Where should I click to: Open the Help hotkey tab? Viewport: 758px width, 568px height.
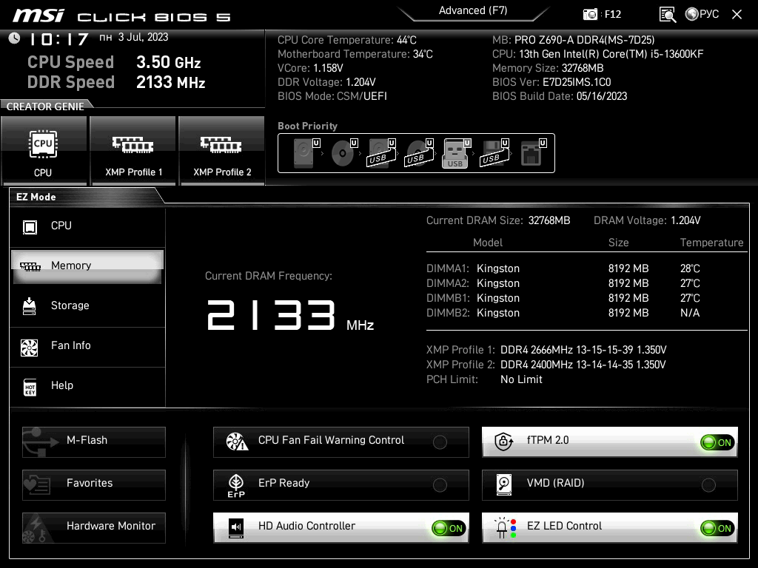(x=87, y=386)
